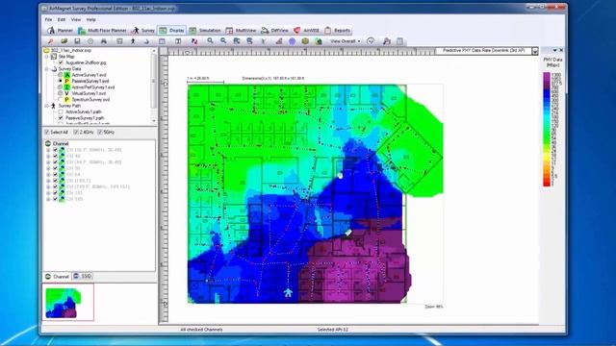The image size is (616, 346).
Task: Click the save floppy disk icon
Action: pos(77,41)
